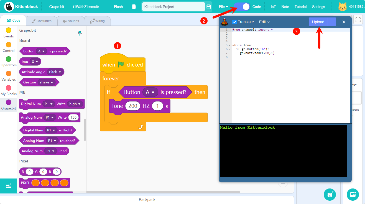This screenshot has width=365, height=204.
Task: Click the chip hardware icon beside Flash
Action: (x=134, y=7)
